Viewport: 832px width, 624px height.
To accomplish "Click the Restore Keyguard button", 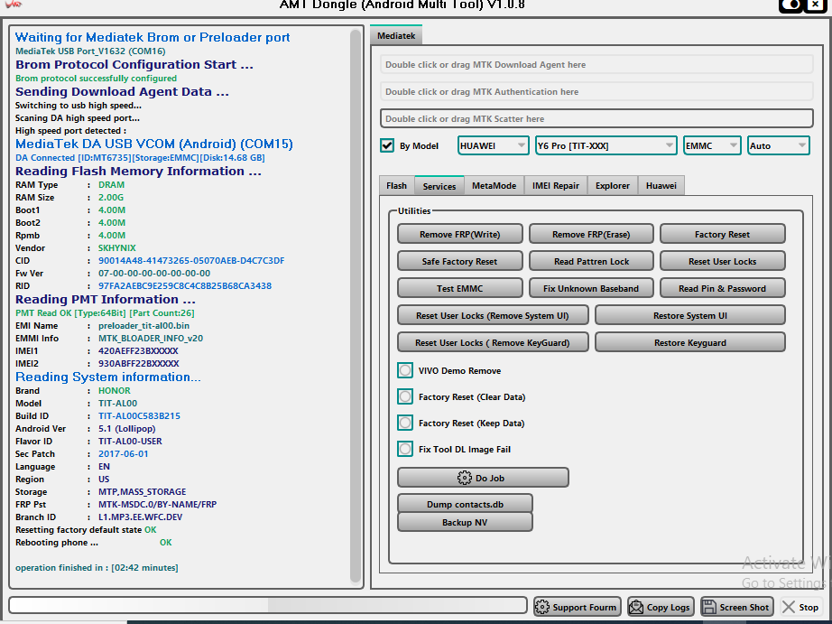I will tap(689, 342).
